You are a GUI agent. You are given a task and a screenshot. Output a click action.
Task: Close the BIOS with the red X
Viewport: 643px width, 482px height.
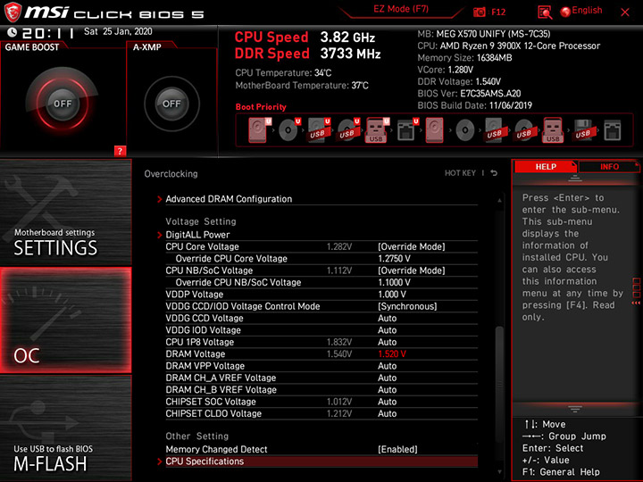[x=625, y=12]
